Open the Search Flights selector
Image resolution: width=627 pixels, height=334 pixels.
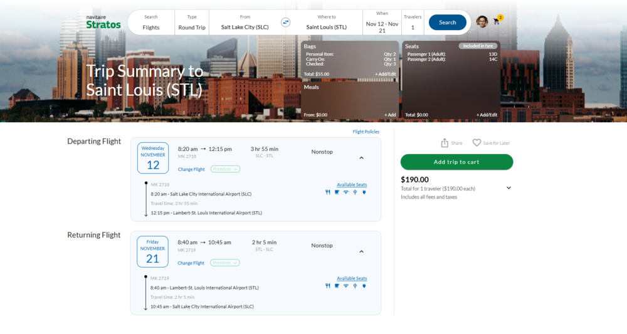coord(151,23)
